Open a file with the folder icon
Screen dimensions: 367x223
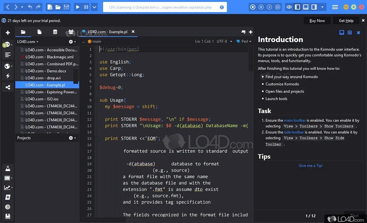tap(58, 7)
